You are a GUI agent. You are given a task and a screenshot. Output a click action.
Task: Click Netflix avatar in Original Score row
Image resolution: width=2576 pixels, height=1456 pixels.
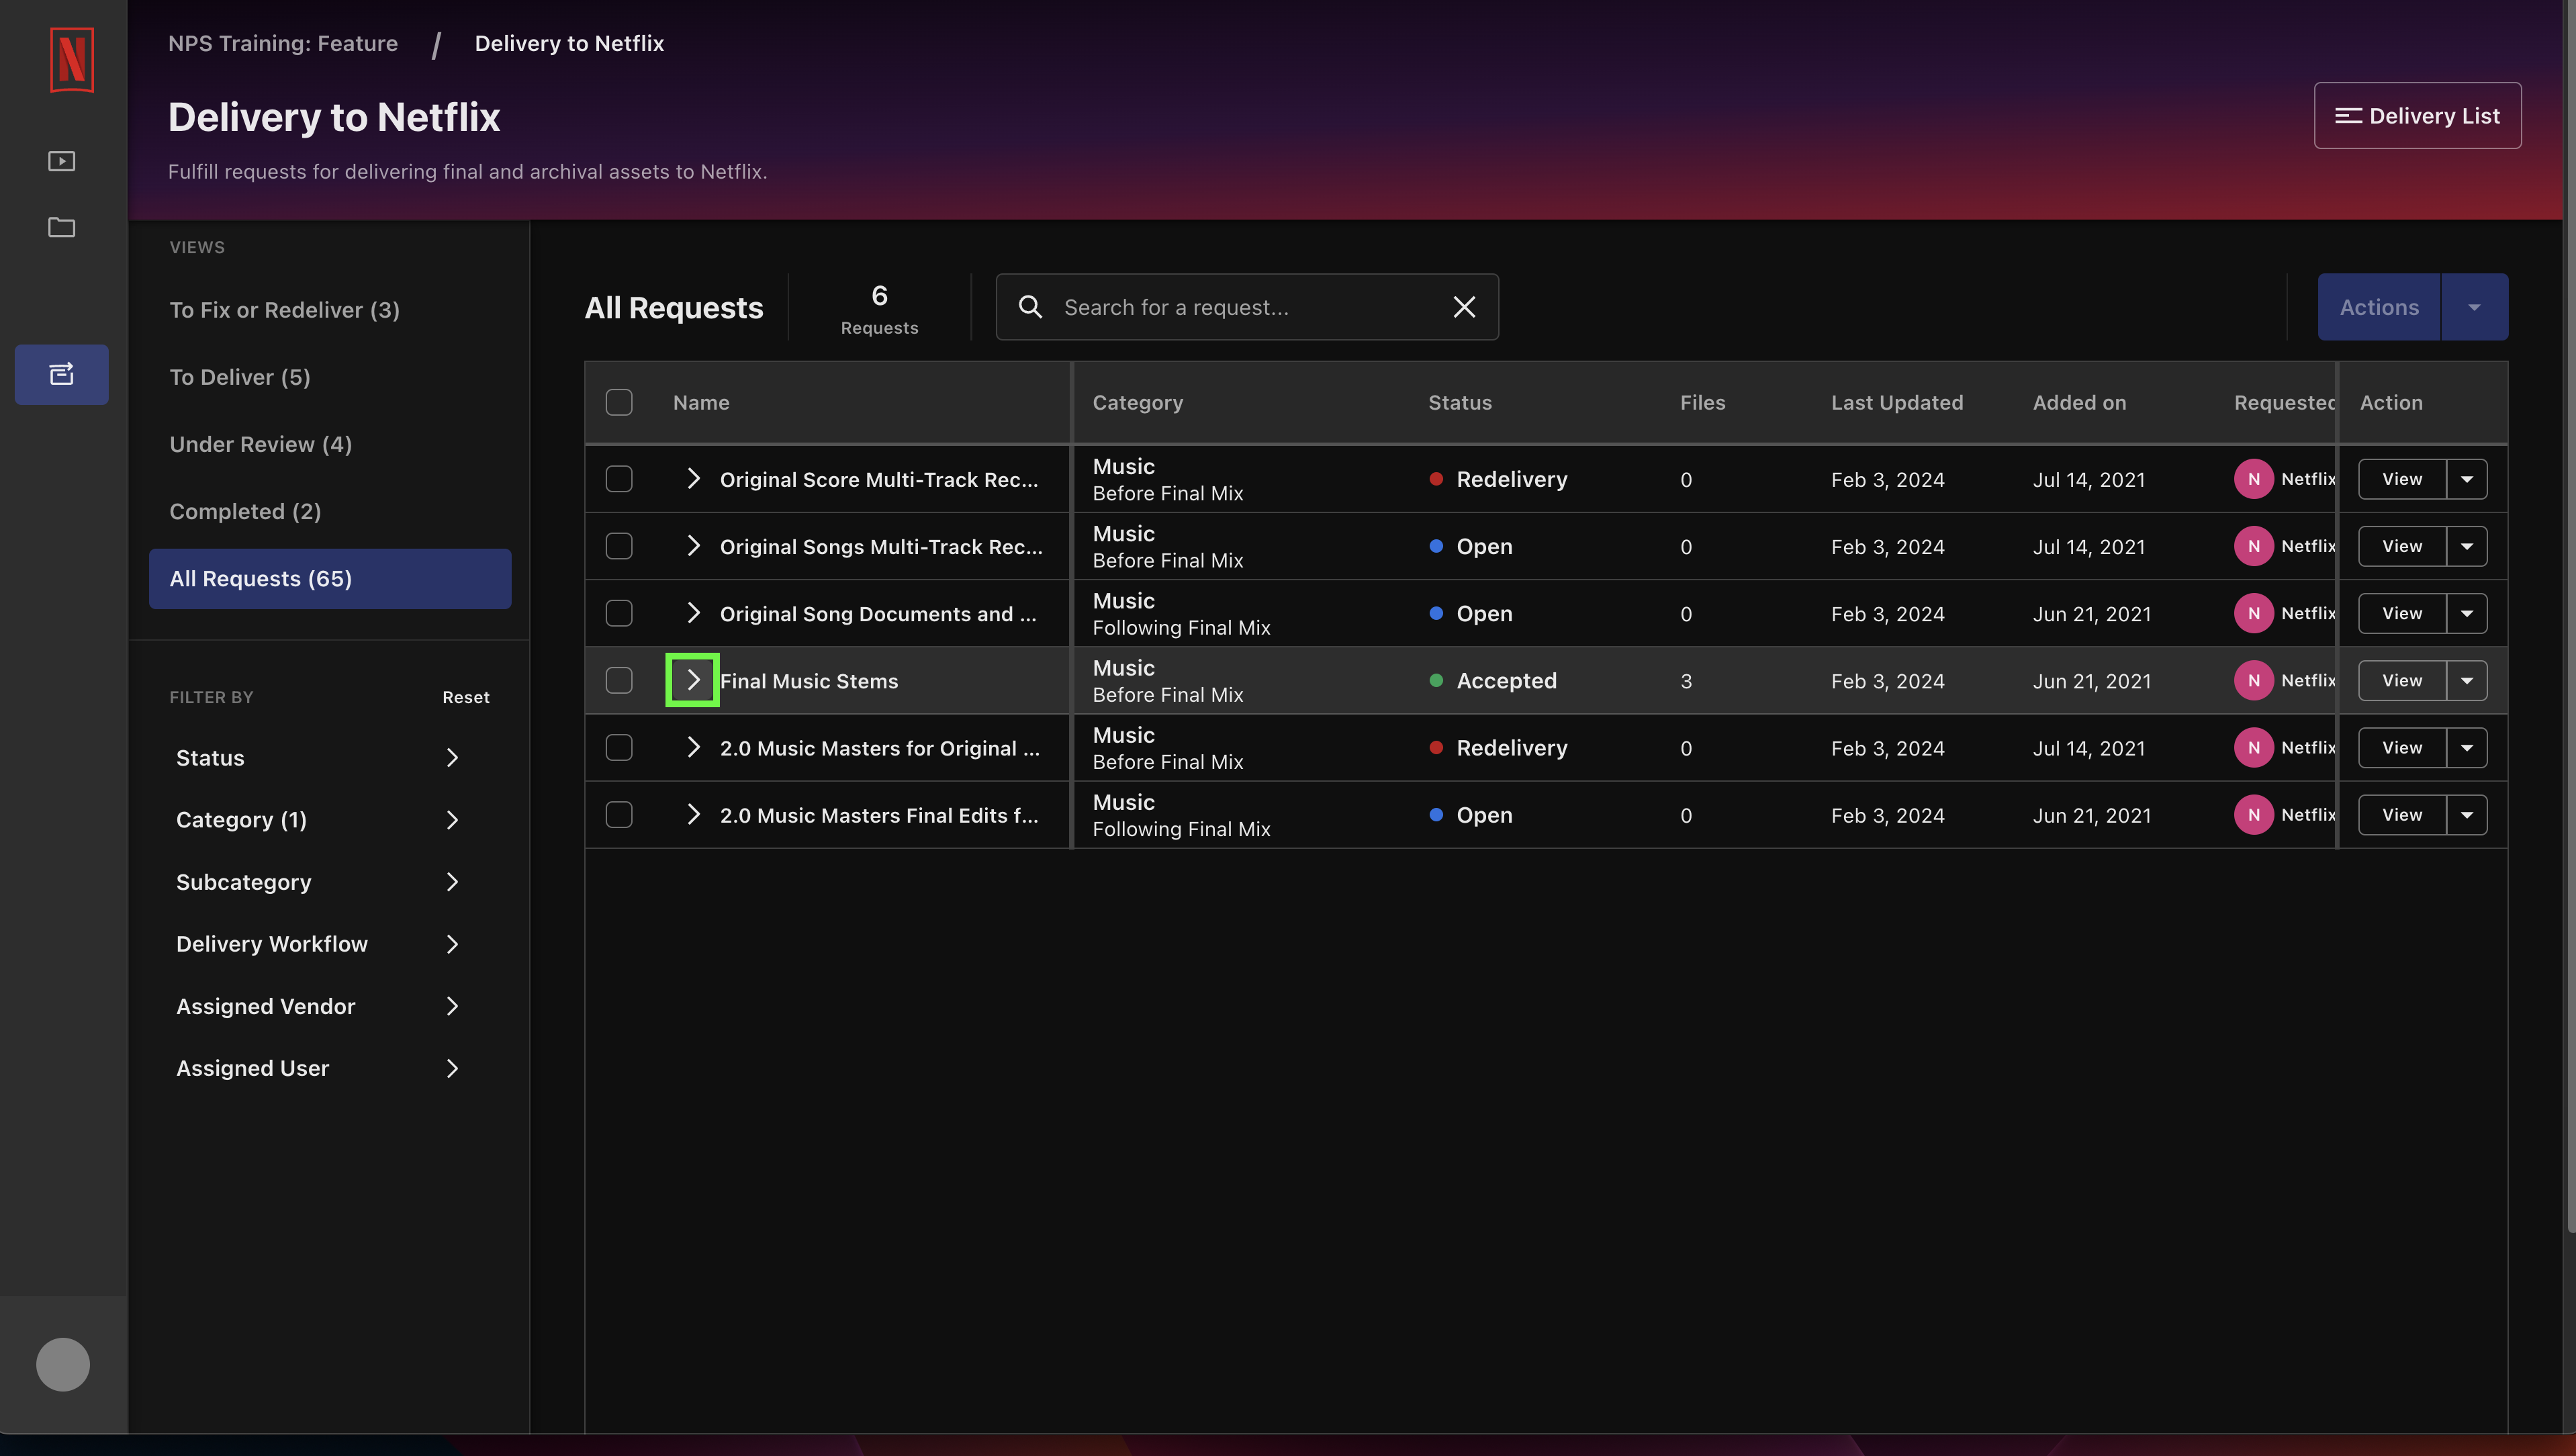pos(2253,479)
